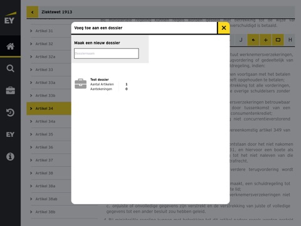Click the lower EY icon in sidebar

click(x=10, y=134)
